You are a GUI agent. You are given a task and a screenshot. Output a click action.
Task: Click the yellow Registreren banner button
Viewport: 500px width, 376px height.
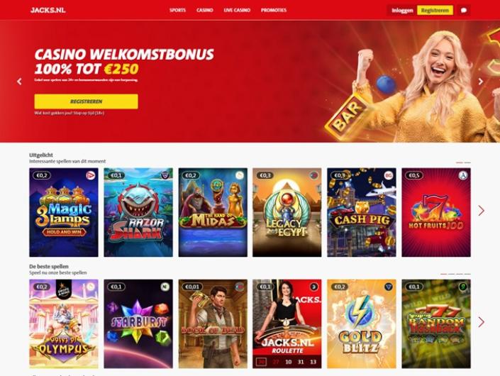coord(86,101)
